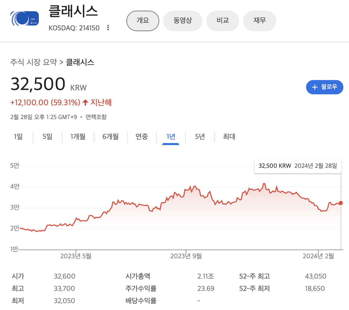Select the 개요 overview tab

(x=143, y=21)
